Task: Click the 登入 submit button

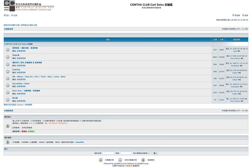Action: coord(155,153)
